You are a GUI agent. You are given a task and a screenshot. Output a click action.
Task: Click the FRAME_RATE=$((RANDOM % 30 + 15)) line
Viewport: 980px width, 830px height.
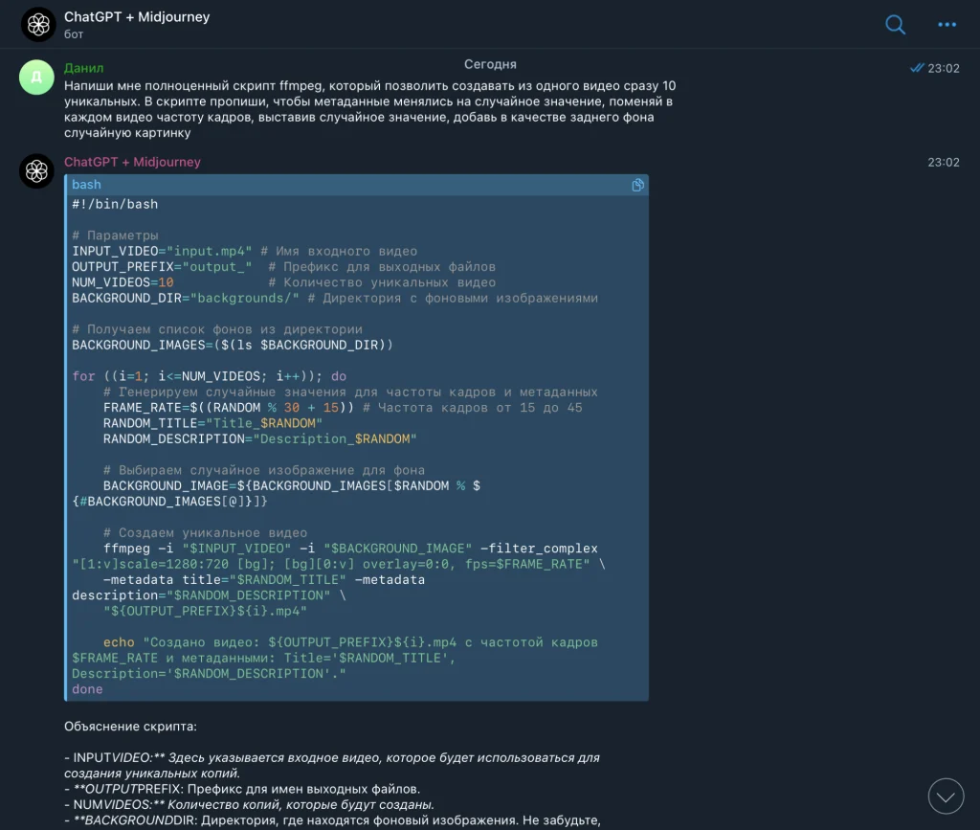click(343, 408)
